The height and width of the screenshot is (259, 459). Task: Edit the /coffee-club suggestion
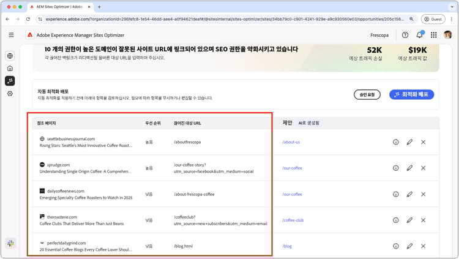pyautogui.click(x=409, y=220)
